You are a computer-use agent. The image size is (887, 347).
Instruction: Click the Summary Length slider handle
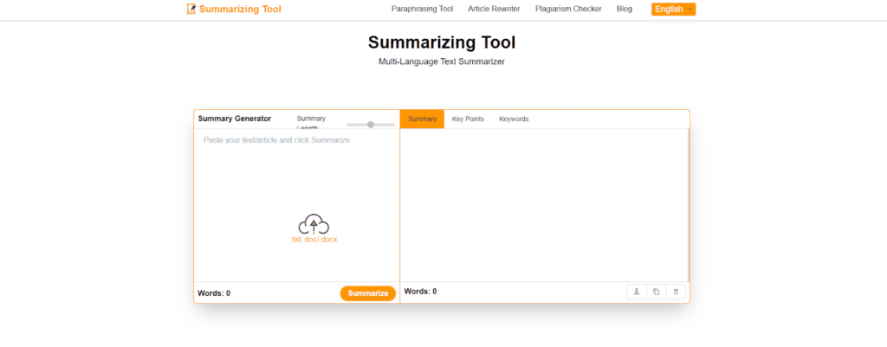[371, 125]
